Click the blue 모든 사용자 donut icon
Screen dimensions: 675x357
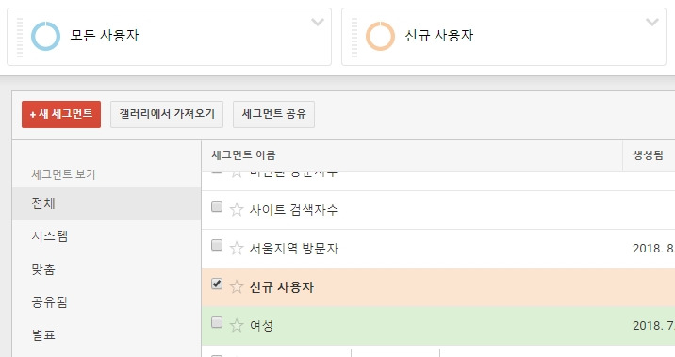pos(45,36)
